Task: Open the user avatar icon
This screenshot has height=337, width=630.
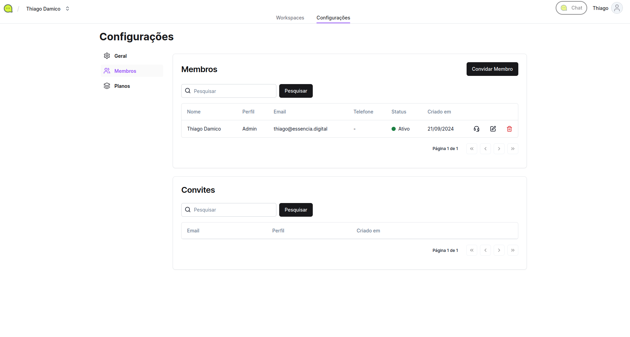Action: 617,8
